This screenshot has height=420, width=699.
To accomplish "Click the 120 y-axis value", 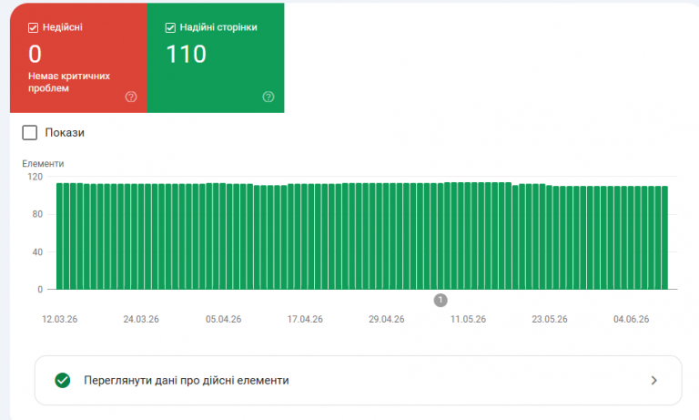I will (x=35, y=177).
